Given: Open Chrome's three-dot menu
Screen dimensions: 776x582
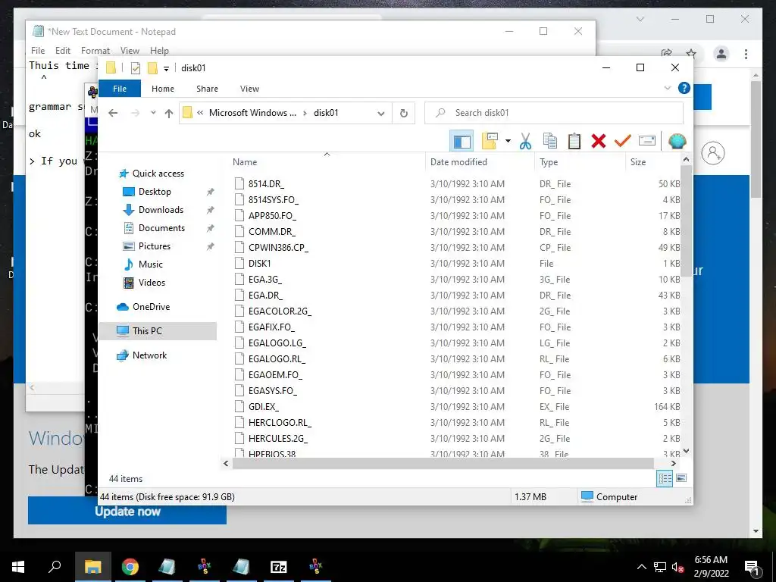Looking at the screenshot, I should coord(746,54).
